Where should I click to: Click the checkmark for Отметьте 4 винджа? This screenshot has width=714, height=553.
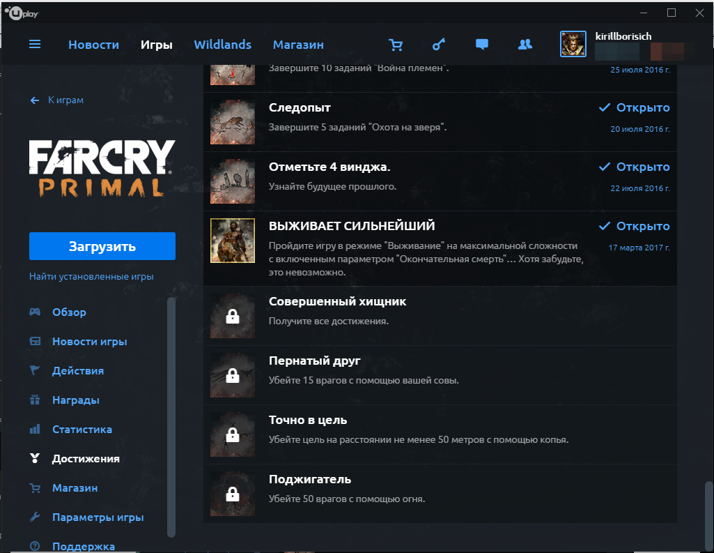pos(604,167)
